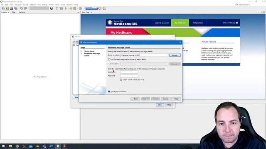Open Windows Start menu
266x149 pixels.
[x=3, y=146]
